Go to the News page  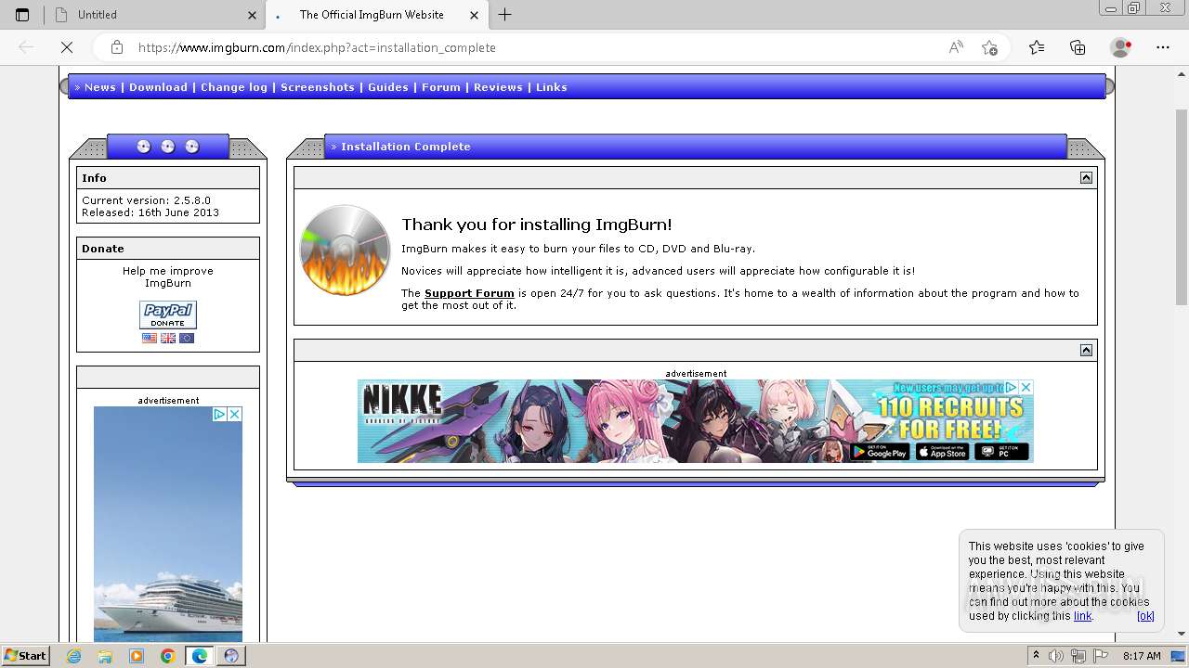tap(100, 87)
